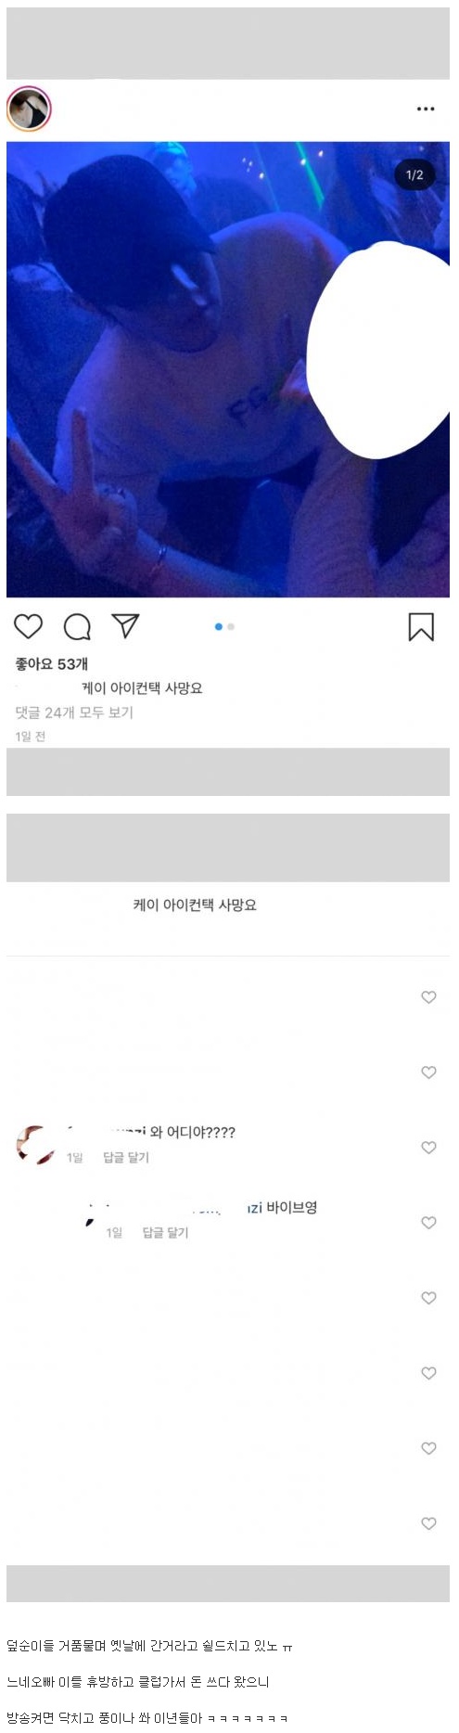The width and height of the screenshot is (459, 1733).
Task: Tap caption 케이 아이컨택 사망요 under the photo
Action: point(142,688)
